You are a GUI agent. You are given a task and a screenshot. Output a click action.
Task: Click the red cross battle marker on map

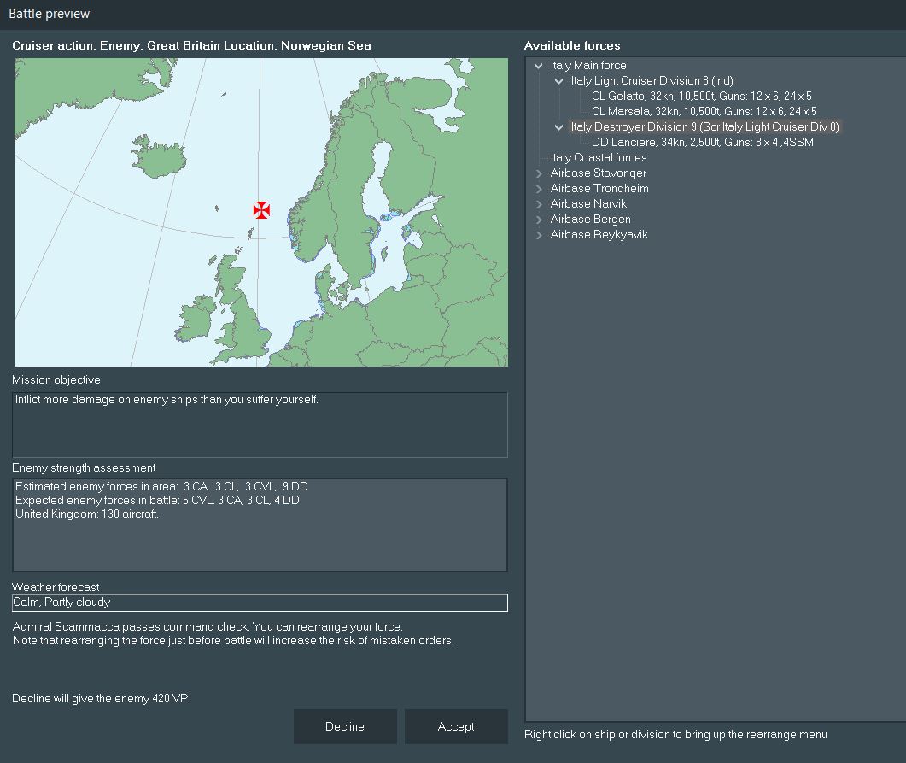pyautogui.click(x=261, y=210)
